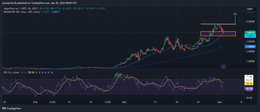Click the MA50&200 indicator legend label
Screen dimensions: 260x112
tap(21, 12)
